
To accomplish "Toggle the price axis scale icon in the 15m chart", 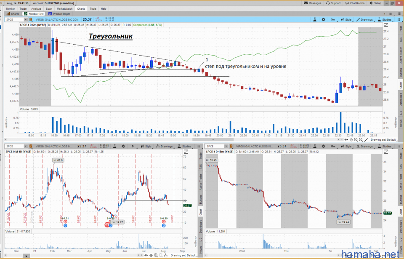I will (386, 152).
